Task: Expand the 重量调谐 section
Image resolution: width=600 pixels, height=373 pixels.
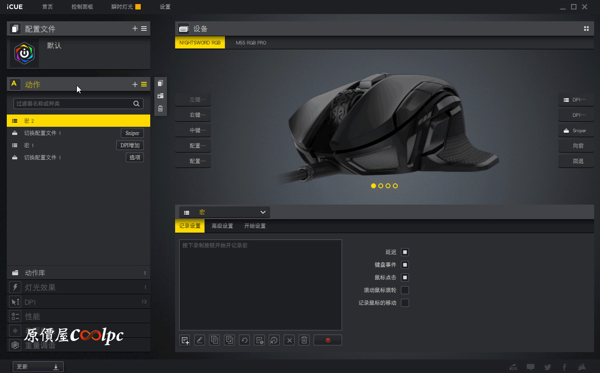Action: pos(79,345)
